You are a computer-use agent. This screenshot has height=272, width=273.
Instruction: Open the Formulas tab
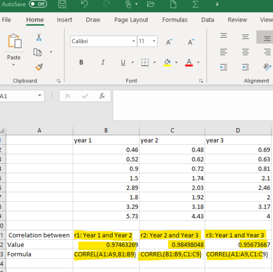(x=175, y=19)
